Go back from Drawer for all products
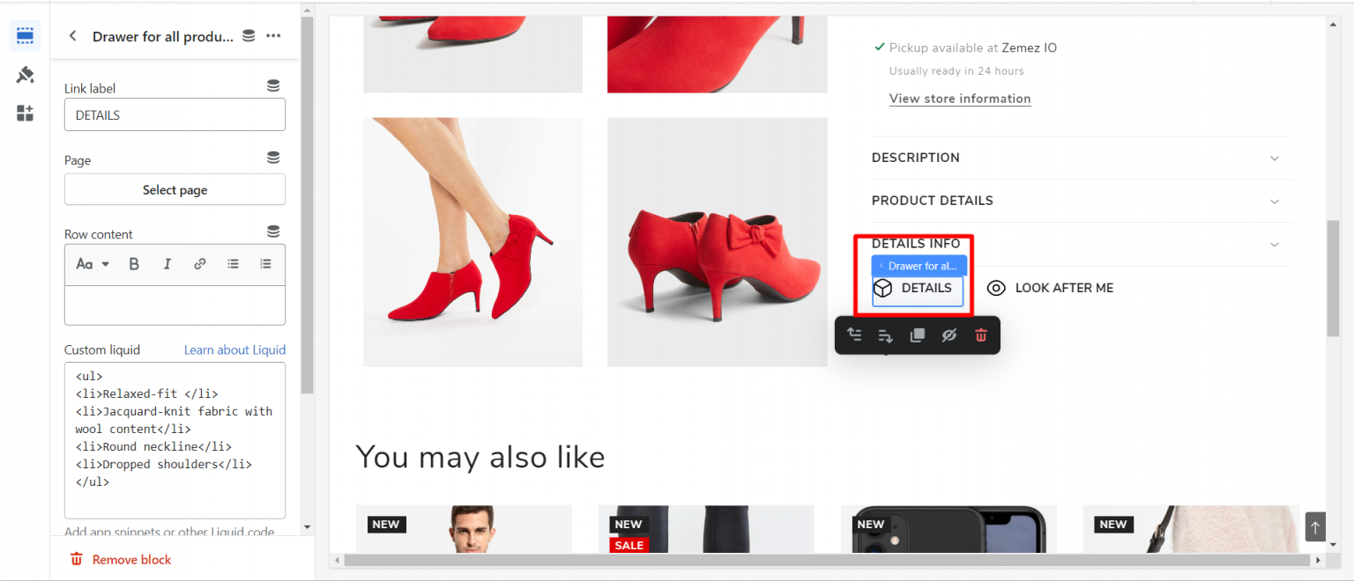 pyautogui.click(x=73, y=36)
